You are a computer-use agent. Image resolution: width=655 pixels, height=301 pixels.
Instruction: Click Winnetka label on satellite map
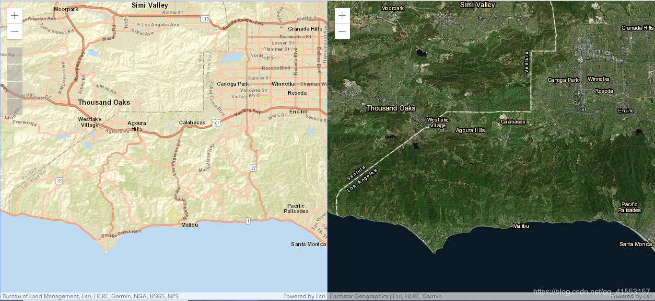tap(598, 79)
